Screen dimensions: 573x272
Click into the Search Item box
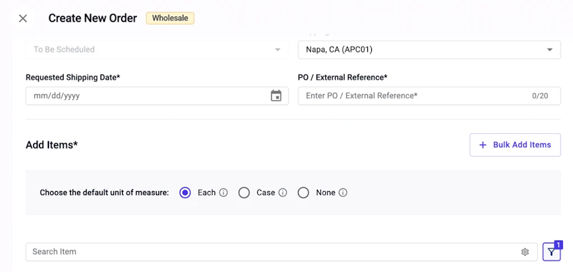pos(281,252)
